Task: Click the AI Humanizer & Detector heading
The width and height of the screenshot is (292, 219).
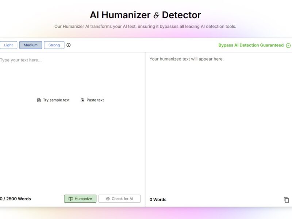Action: click(x=145, y=15)
